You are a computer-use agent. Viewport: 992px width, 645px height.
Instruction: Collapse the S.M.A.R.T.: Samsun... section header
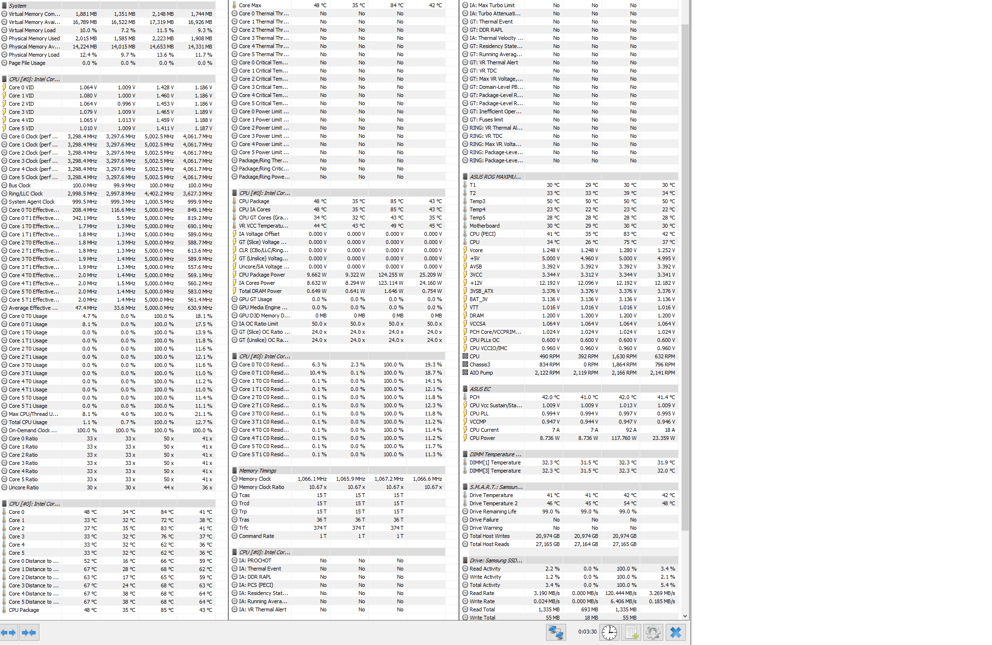point(496,487)
